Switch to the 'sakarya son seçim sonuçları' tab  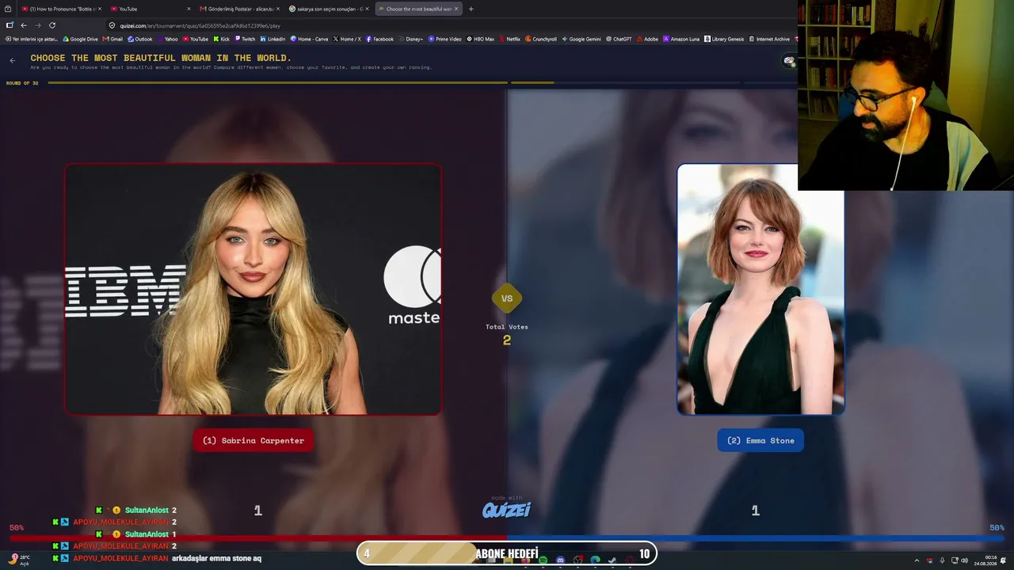tap(330, 9)
